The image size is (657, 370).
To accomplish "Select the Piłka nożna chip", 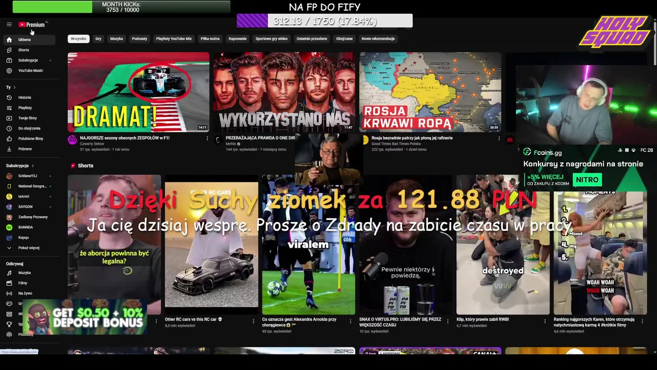I will pyautogui.click(x=210, y=39).
